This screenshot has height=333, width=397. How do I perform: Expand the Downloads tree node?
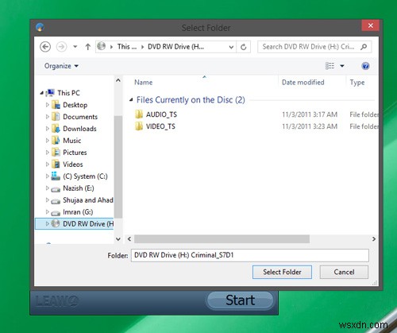tap(48, 129)
